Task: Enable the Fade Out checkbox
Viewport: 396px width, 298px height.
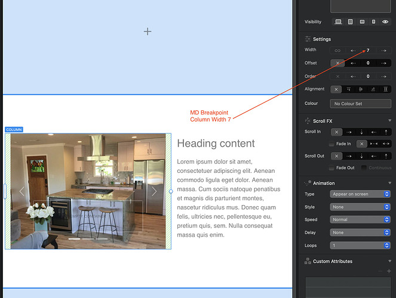Action: 331,168
